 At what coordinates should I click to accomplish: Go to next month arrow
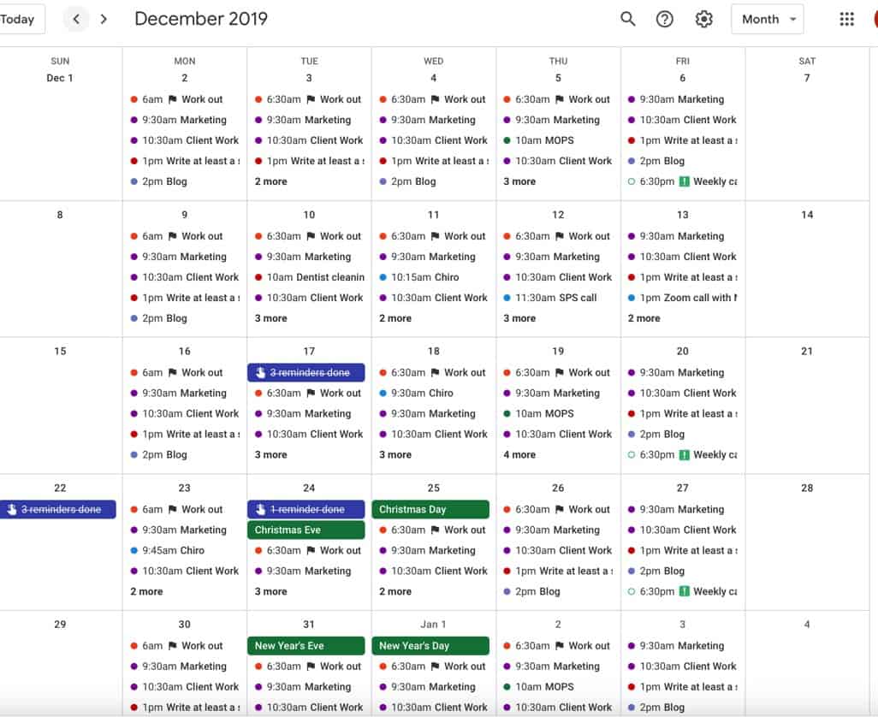[x=104, y=19]
